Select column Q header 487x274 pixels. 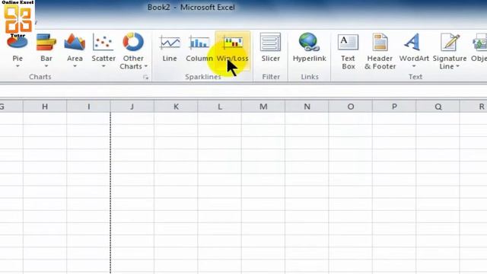(x=438, y=107)
